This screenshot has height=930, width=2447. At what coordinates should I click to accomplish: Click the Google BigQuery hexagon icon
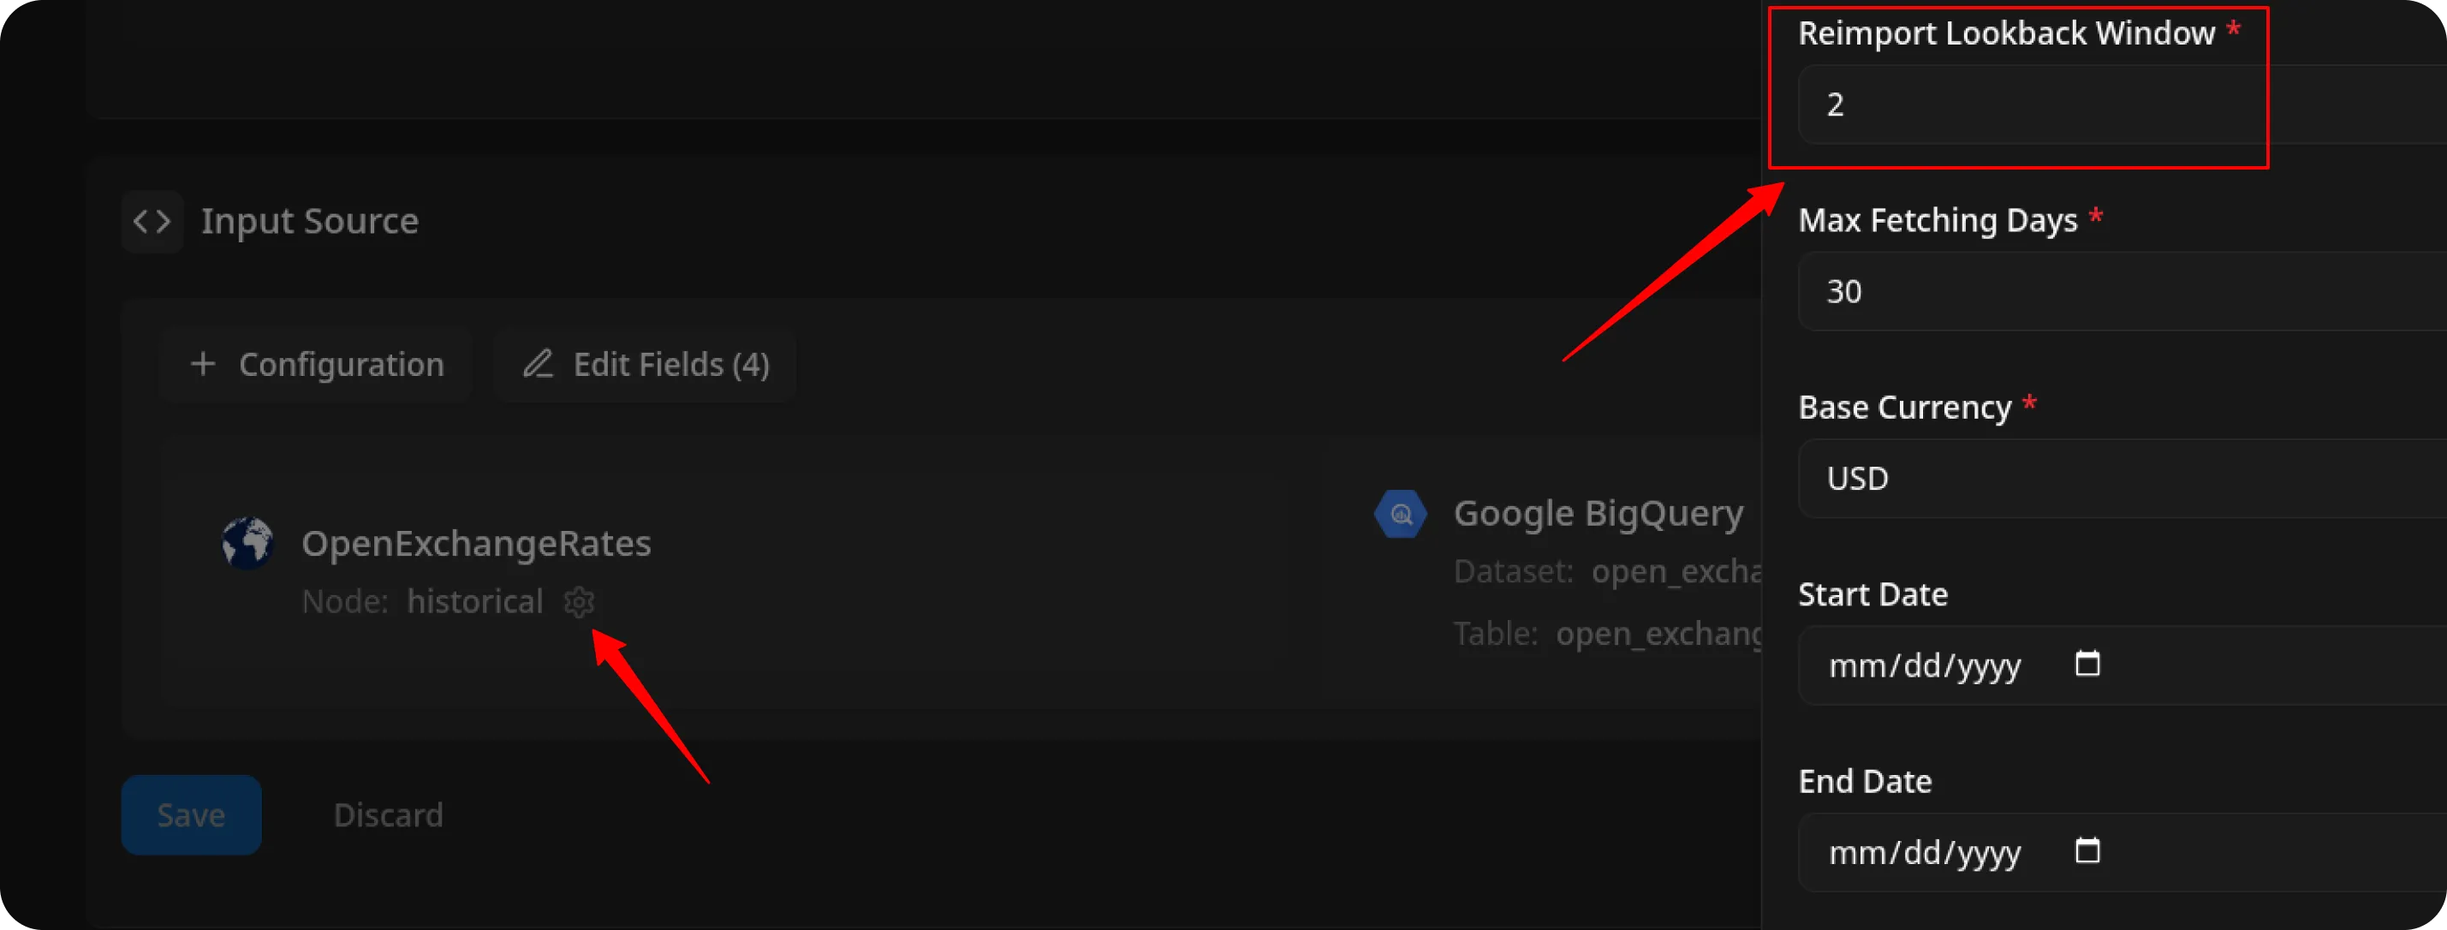[x=1400, y=514]
